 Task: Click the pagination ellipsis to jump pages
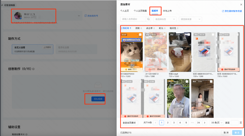coord(192,123)
